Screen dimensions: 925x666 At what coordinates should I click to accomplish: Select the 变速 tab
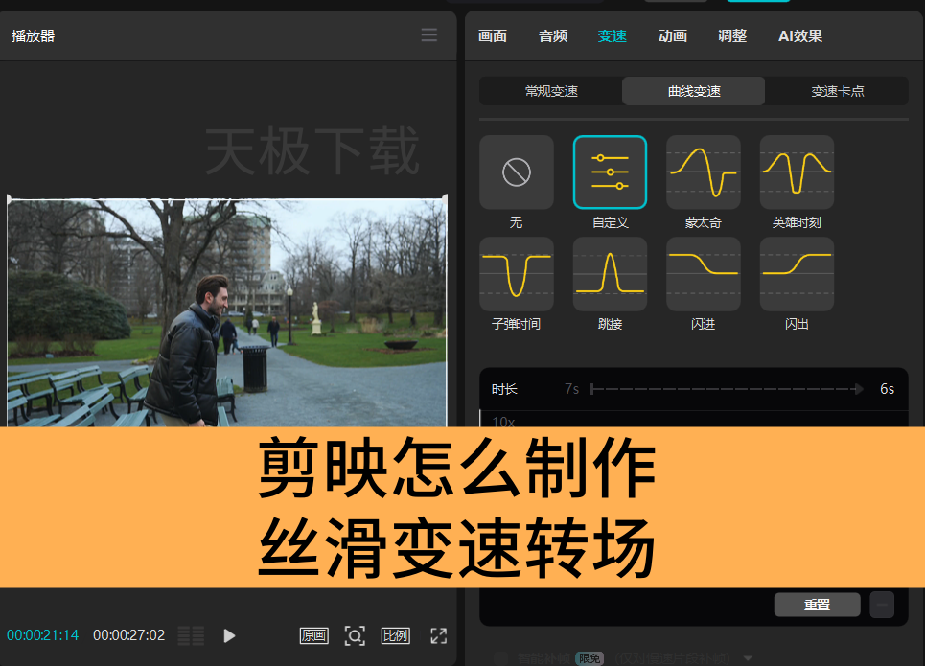(612, 36)
